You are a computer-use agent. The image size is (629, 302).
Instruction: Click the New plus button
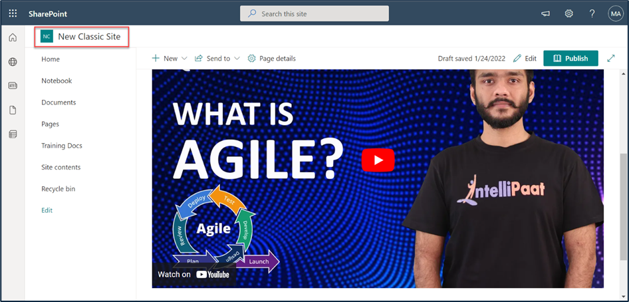click(x=164, y=59)
